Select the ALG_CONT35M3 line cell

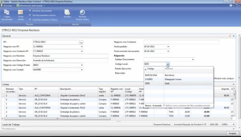tap(46, 108)
